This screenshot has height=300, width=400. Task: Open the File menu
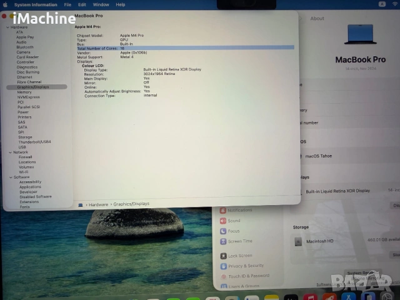(67, 4)
